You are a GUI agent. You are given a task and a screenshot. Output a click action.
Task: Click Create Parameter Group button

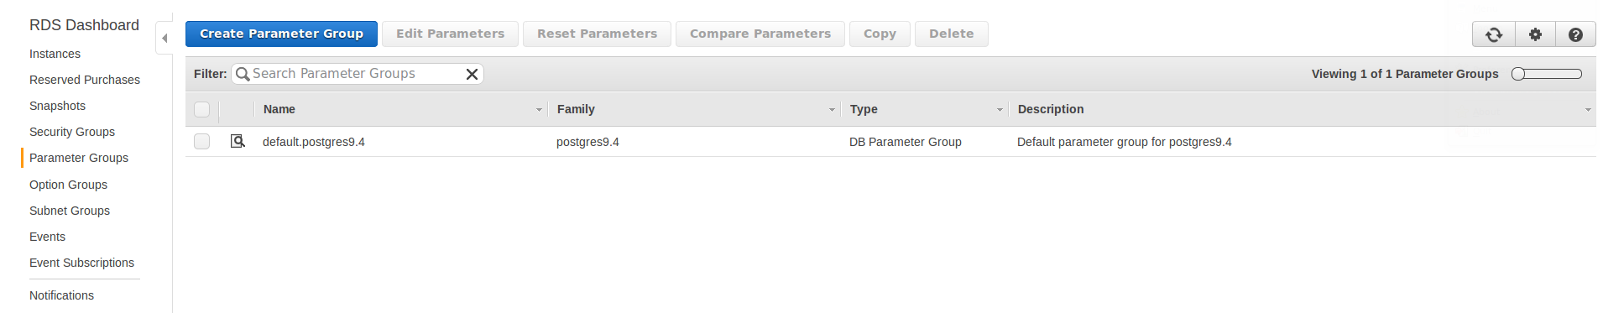click(281, 34)
